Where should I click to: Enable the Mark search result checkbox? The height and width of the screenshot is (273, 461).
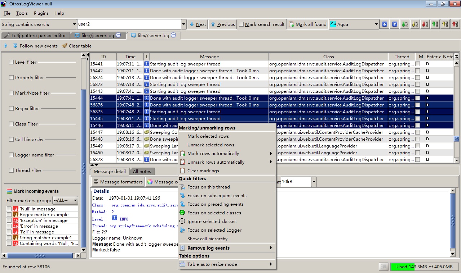(x=241, y=24)
